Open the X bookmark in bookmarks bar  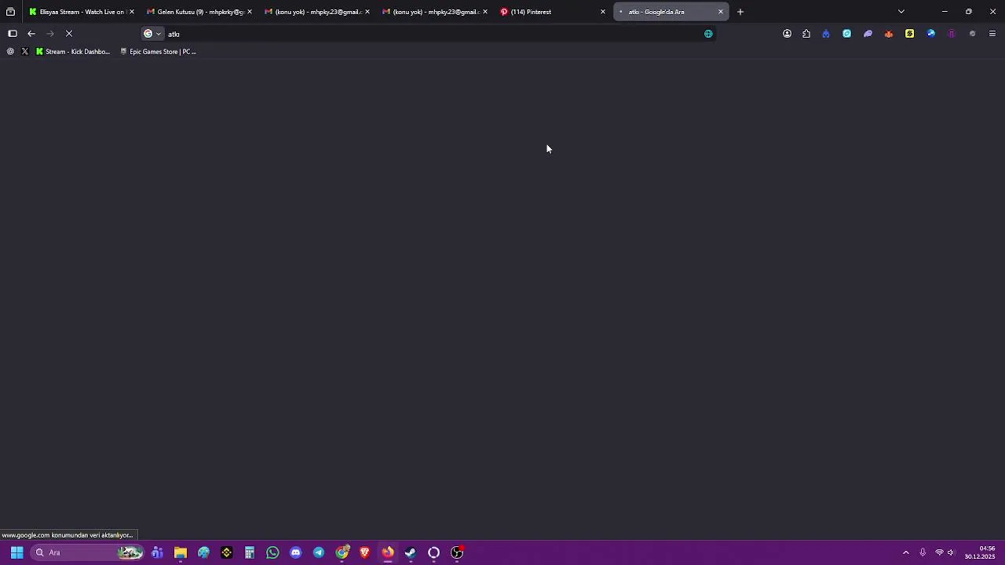[x=25, y=52]
